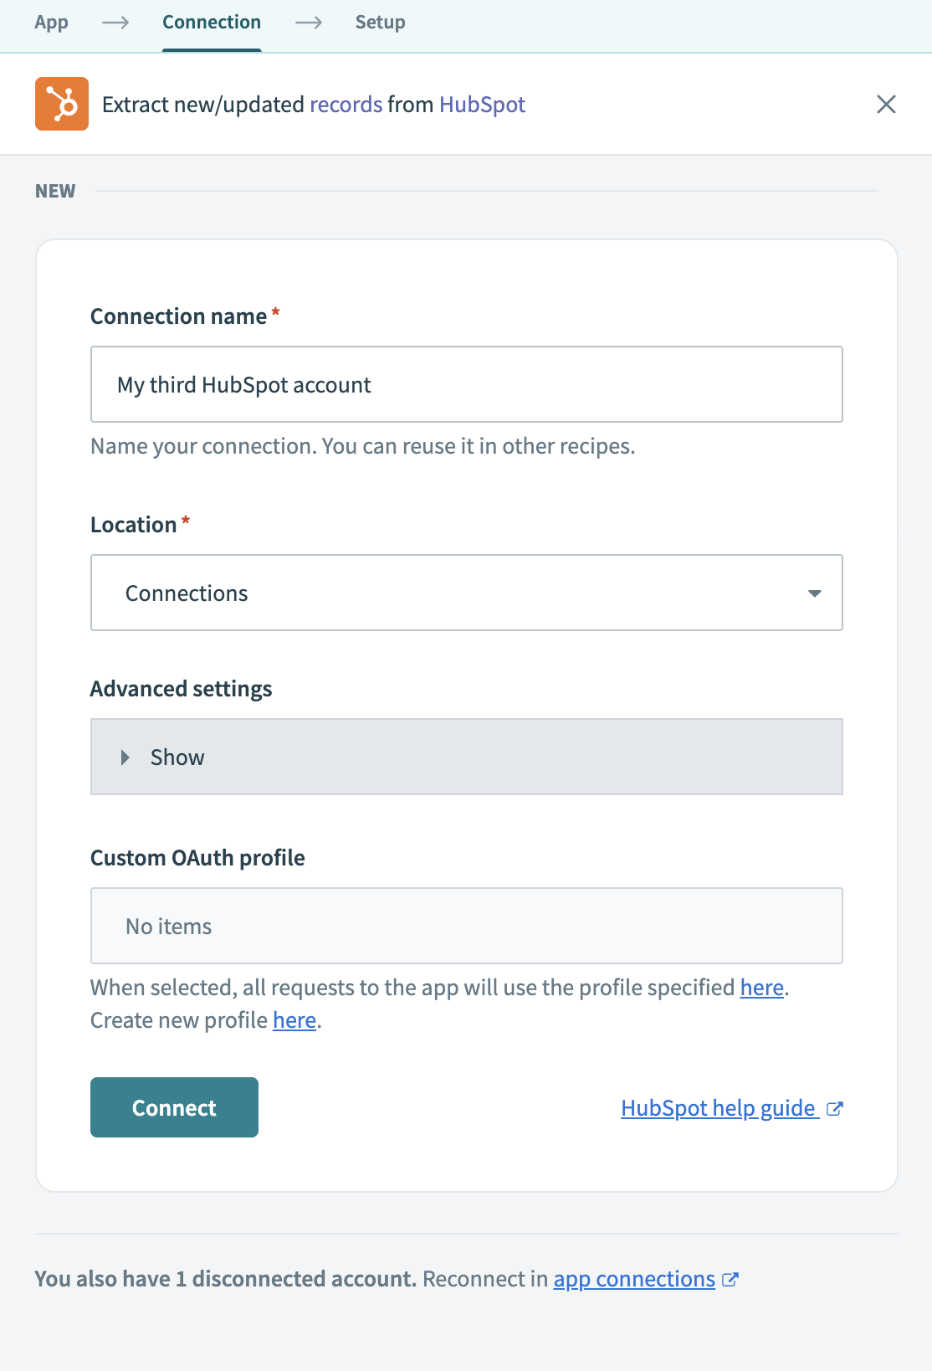The height and width of the screenshot is (1371, 932).
Task: Click the external link icon beside HubSpot help guide
Action: pos(834,1108)
